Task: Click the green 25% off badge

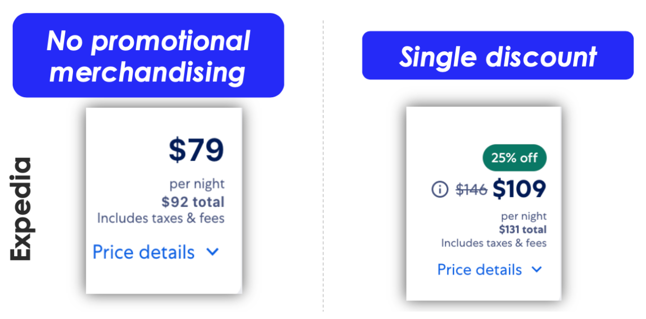Action: [x=514, y=157]
